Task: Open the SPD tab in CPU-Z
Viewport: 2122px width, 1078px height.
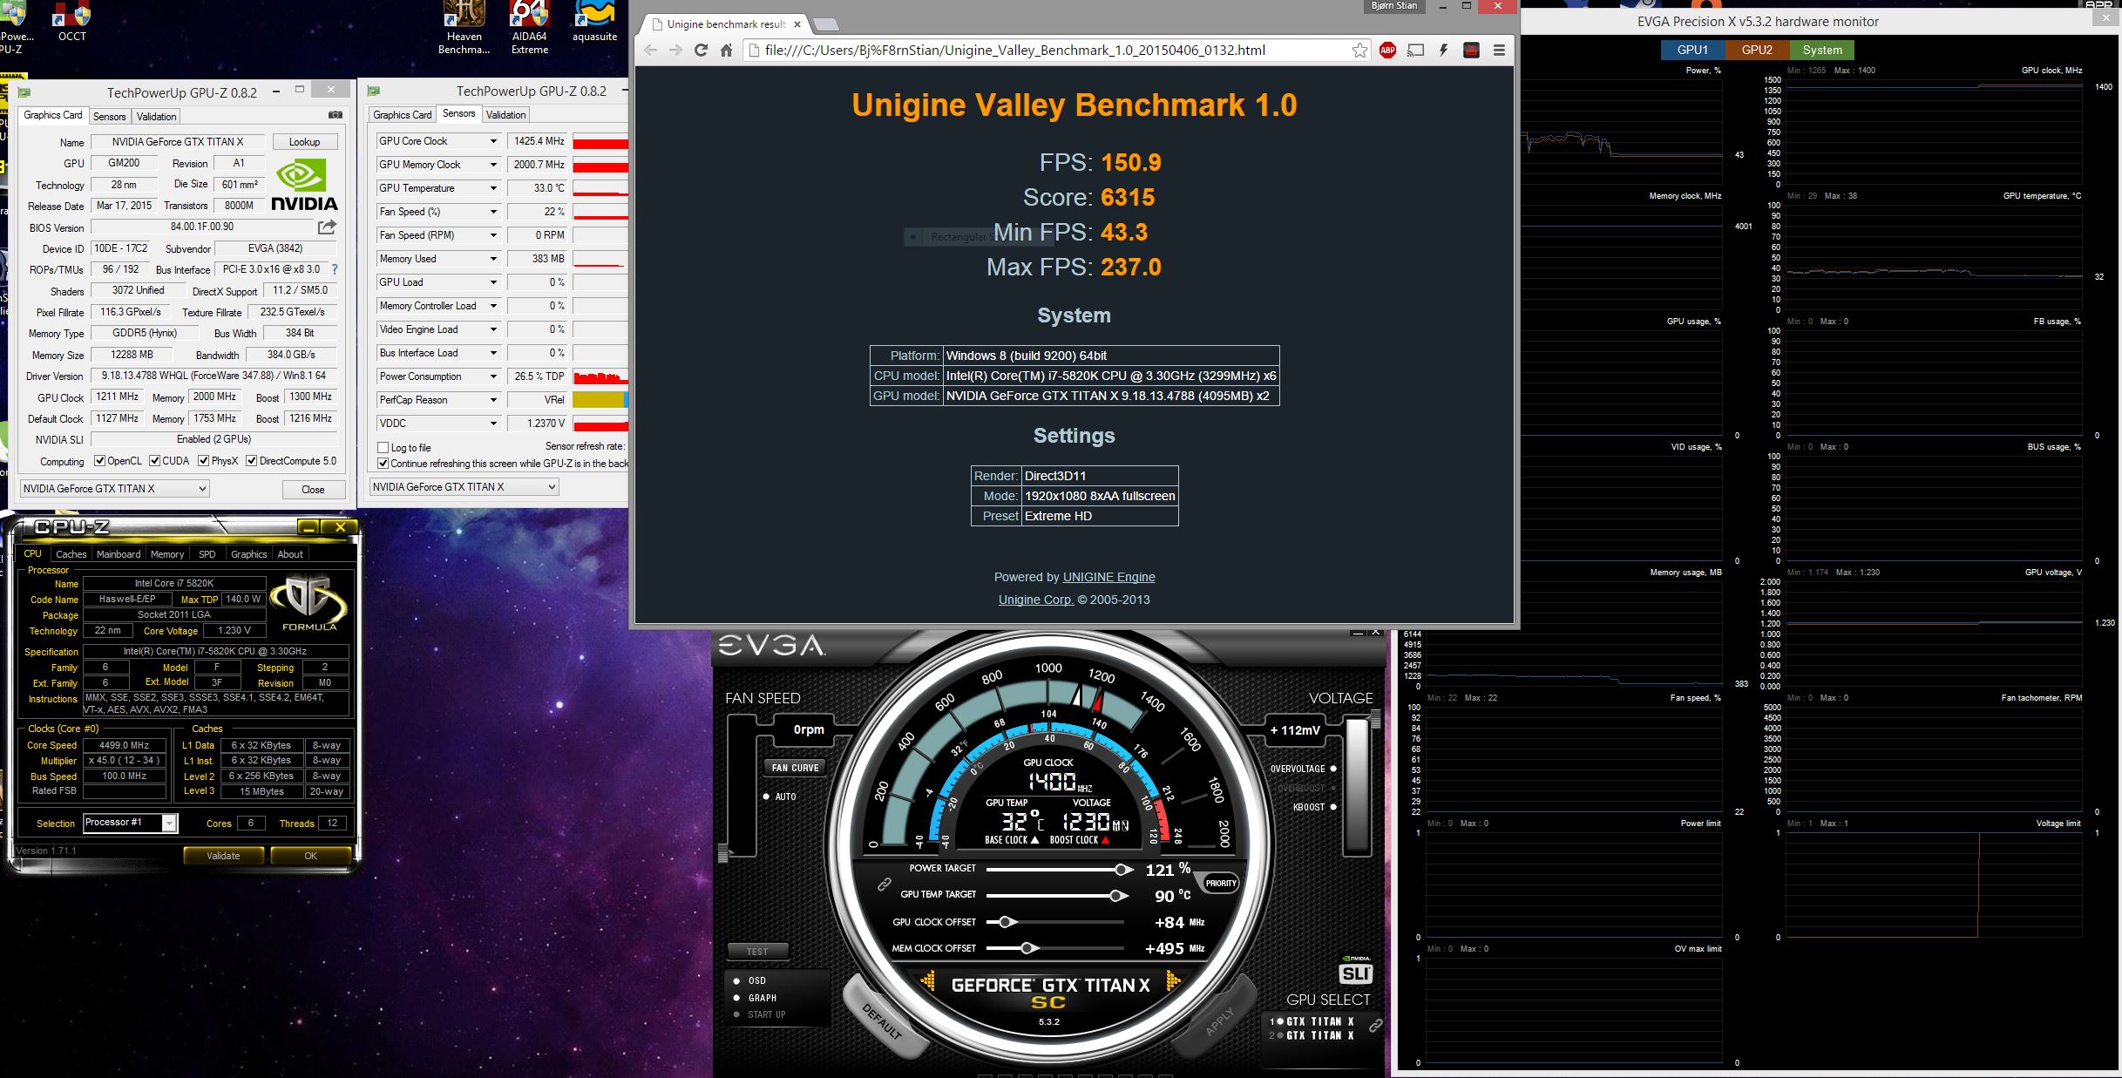Action: pyautogui.click(x=207, y=554)
